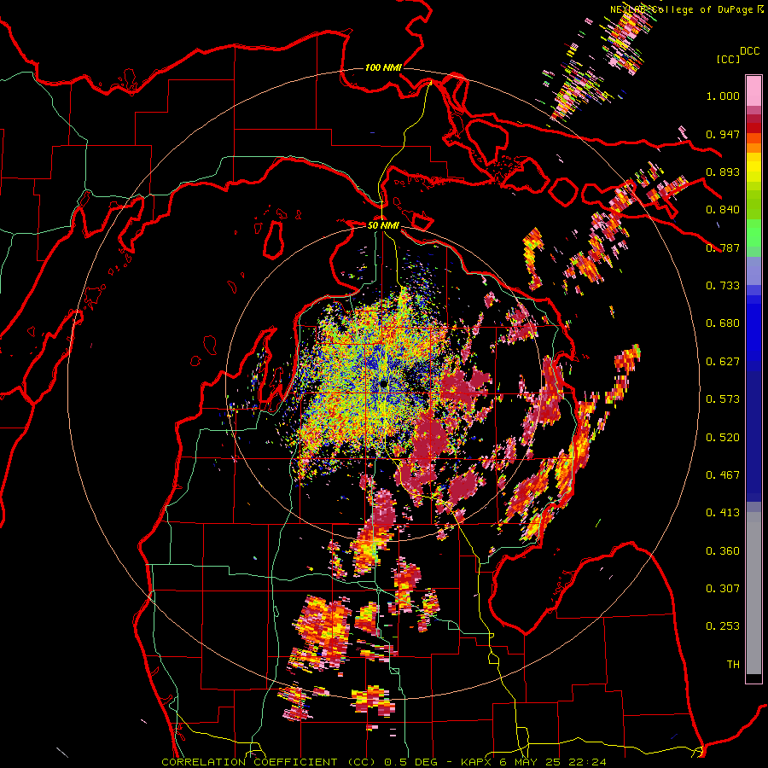
Task: Click the Correlation Coefficient caption at bottom
Action: click(384, 762)
